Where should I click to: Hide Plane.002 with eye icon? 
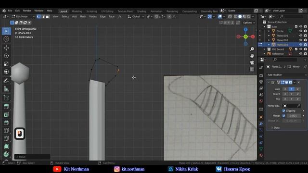point(301,40)
